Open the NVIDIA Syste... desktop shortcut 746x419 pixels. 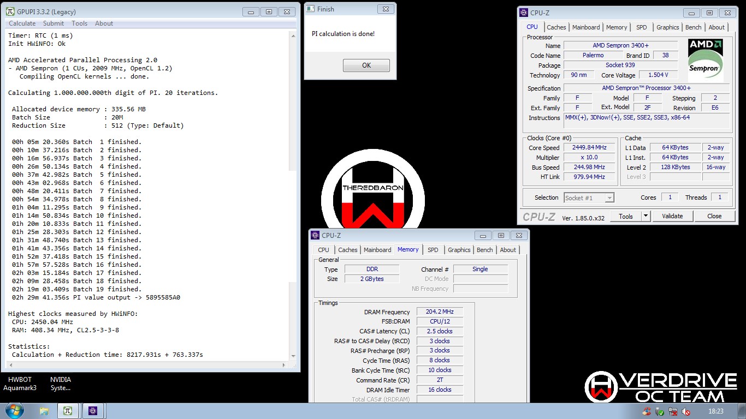(x=61, y=384)
